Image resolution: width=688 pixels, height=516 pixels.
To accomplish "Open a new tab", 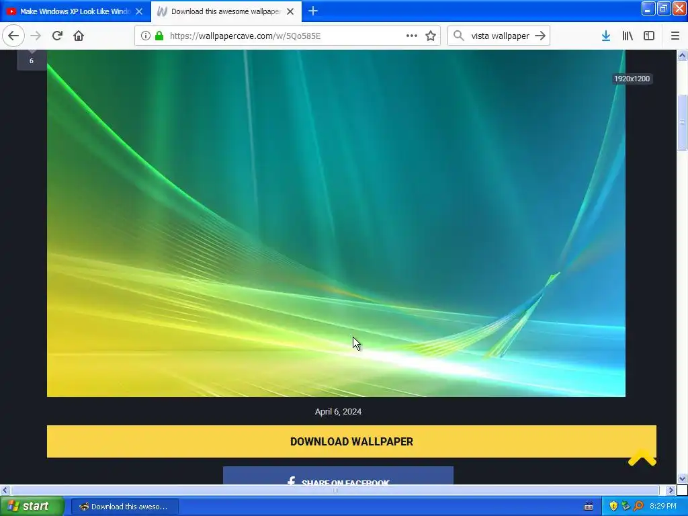I will (313, 11).
